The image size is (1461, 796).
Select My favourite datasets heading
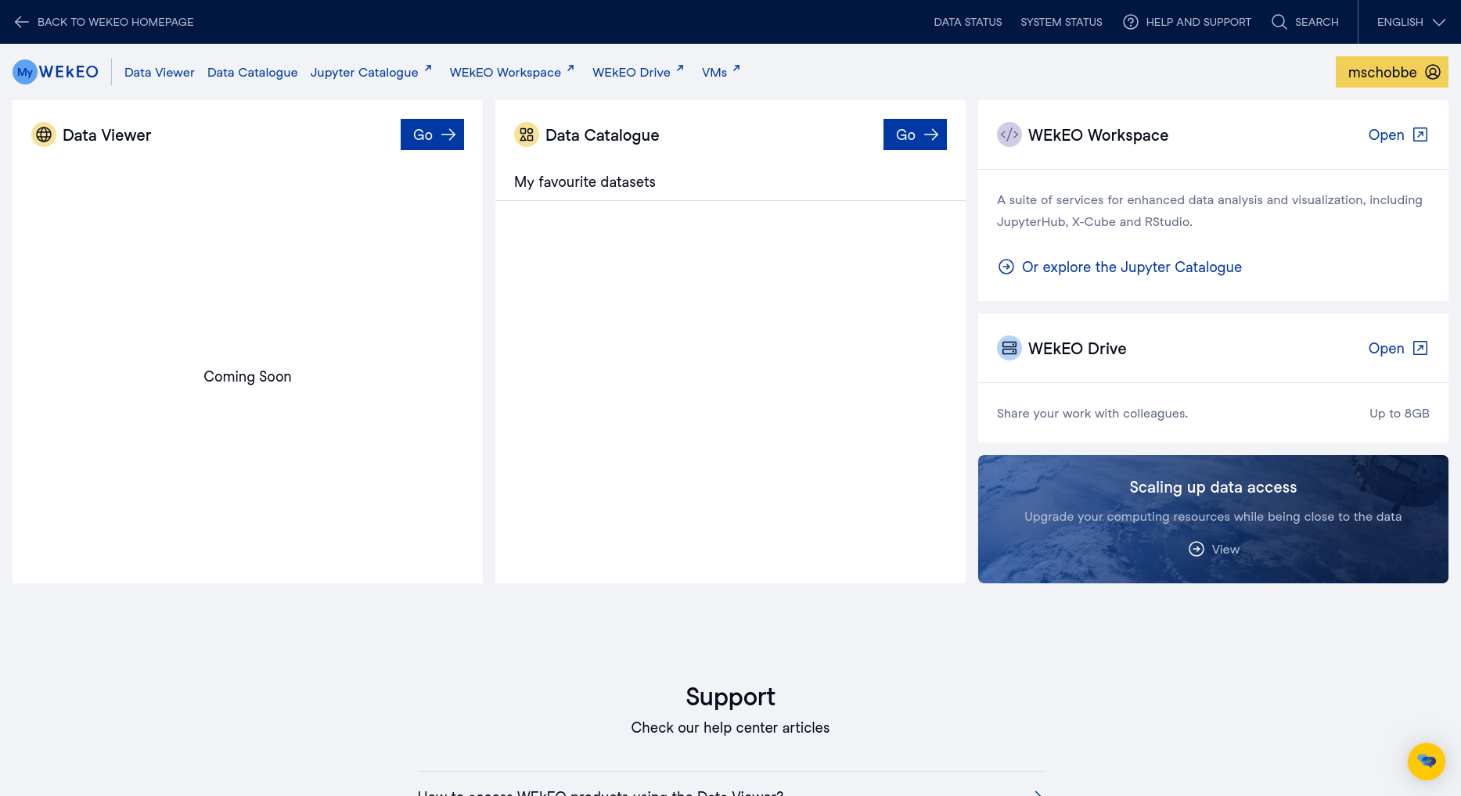click(585, 181)
